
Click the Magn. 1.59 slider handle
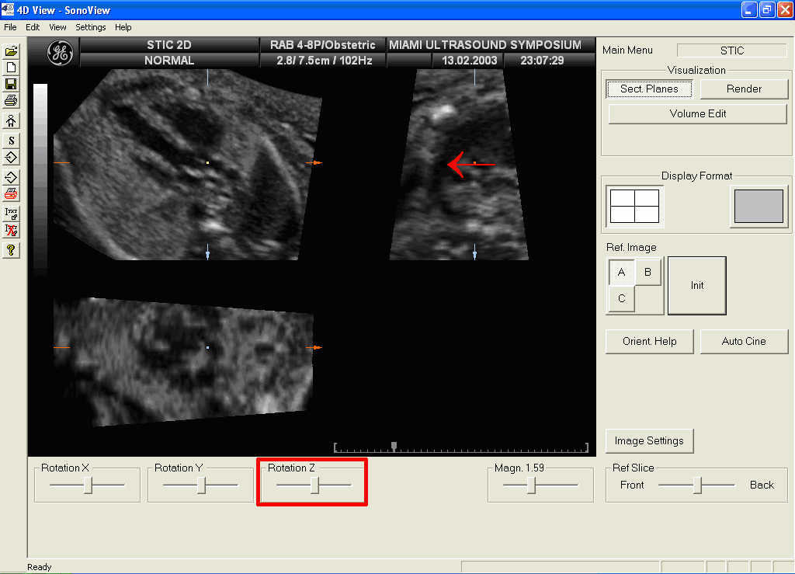531,485
